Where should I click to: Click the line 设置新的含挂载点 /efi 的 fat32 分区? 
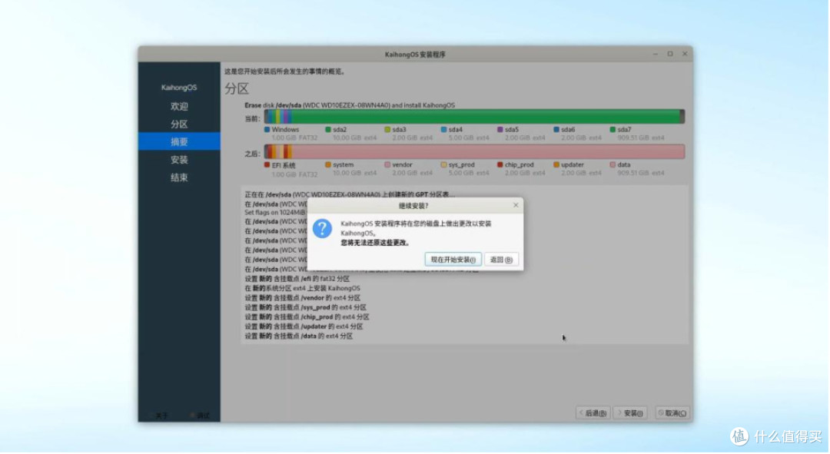(x=297, y=279)
